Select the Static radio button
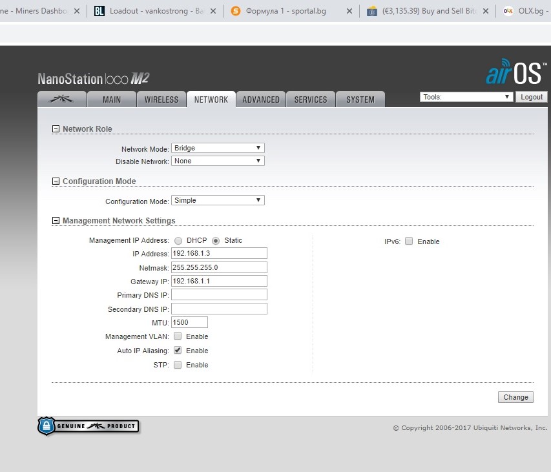This screenshot has height=472, width=551. 216,241
